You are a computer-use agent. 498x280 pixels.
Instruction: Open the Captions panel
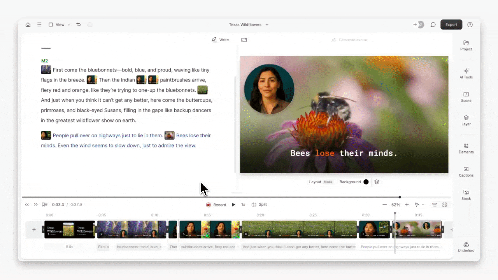point(466,171)
